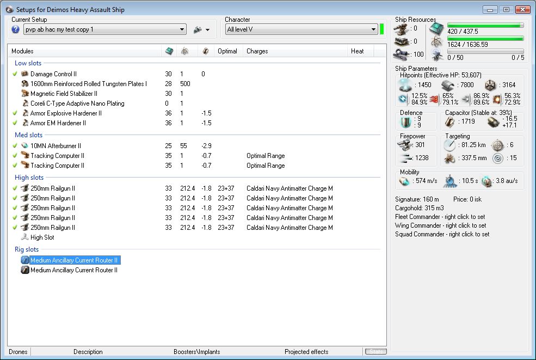Click the warp speed icon

pyautogui.click(x=486, y=181)
